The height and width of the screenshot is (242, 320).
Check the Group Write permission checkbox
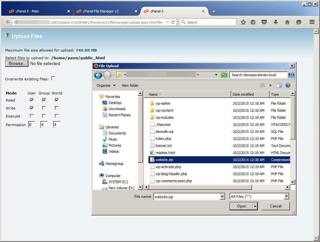tap(44, 108)
